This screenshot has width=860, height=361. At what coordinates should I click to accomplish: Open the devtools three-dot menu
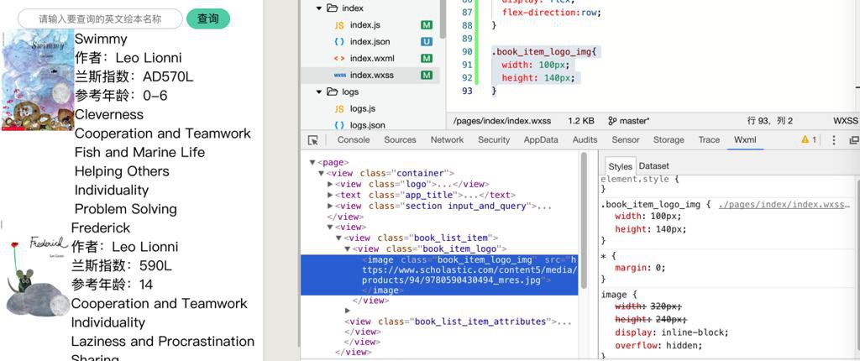point(834,140)
